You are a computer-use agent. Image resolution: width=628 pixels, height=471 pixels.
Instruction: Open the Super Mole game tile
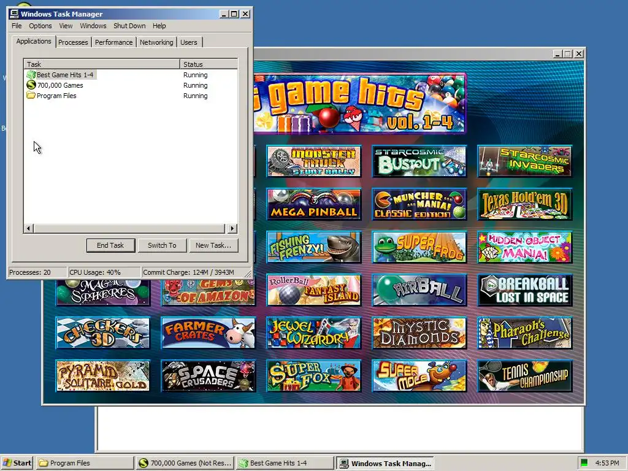tap(419, 376)
